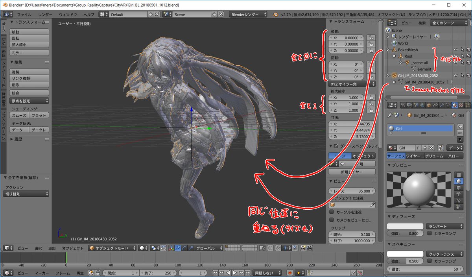
Task: Open the specular shader model dropdown
Action: (445, 254)
